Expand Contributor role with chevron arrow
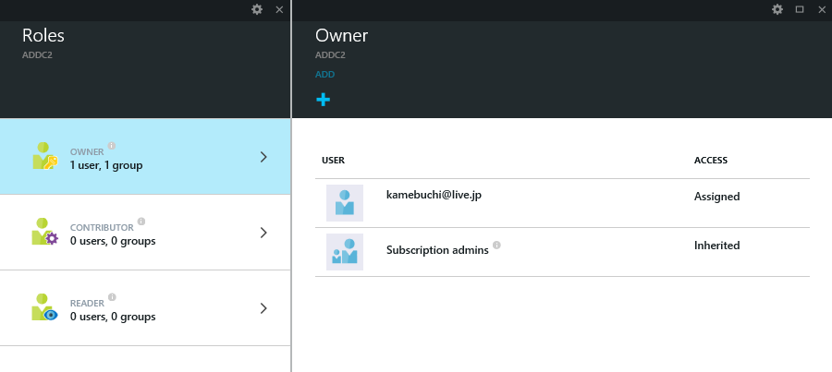The width and height of the screenshot is (832, 372). pyautogui.click(x=263, y=233)
